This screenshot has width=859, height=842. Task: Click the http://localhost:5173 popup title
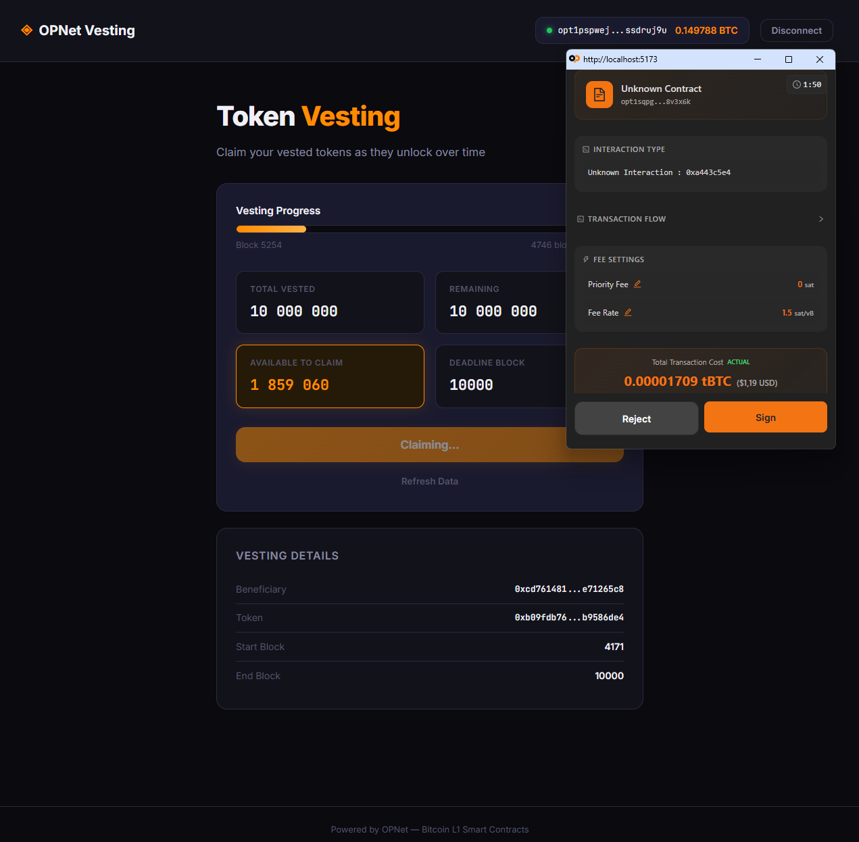click(620, 59)
